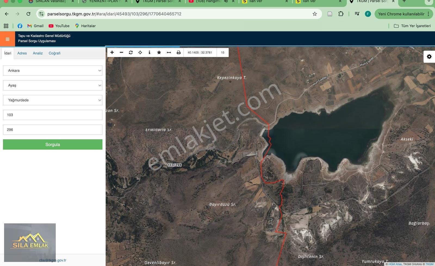Image resolution: width=435 pixels, height=266 pixels.
Task: Bookmark this page with star icon
Action: click(x=315, y=14)
